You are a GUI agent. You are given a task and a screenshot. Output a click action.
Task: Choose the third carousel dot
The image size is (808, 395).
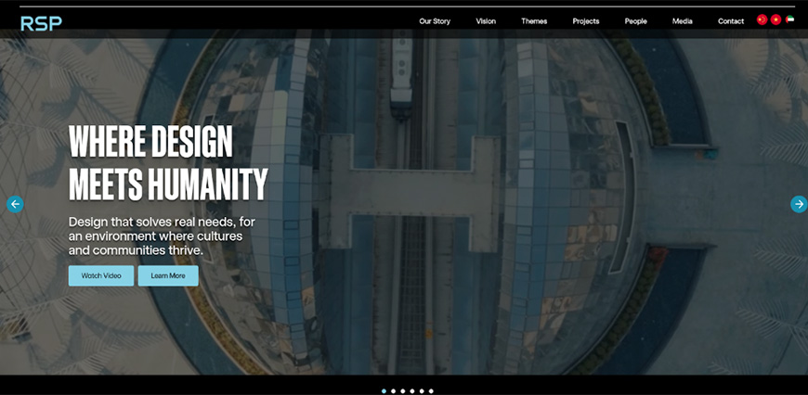403,391
